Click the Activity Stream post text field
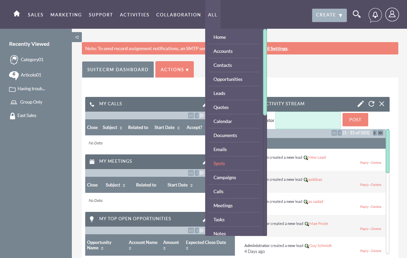 308,120
